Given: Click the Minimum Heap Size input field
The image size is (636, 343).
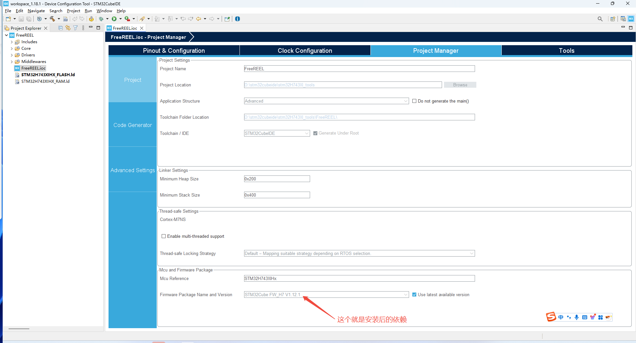Looking at the screenshot, I should [x=277, y=179].
